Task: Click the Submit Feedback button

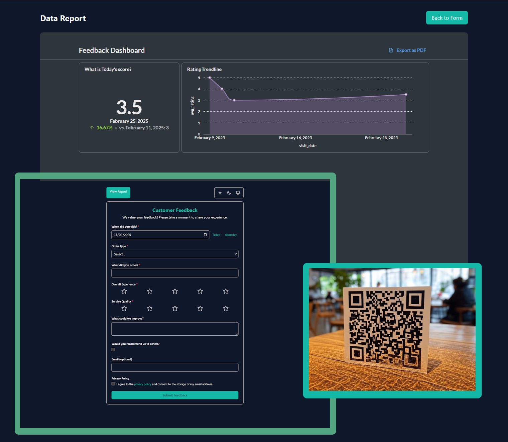Action: tap(175, 395)
